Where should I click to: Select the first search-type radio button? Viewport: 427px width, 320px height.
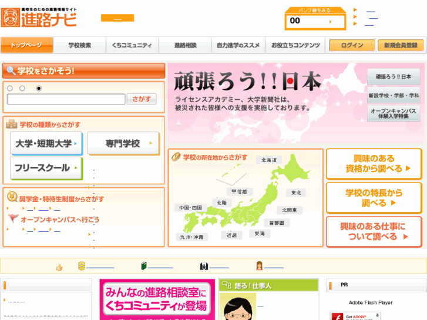[10, 88]
